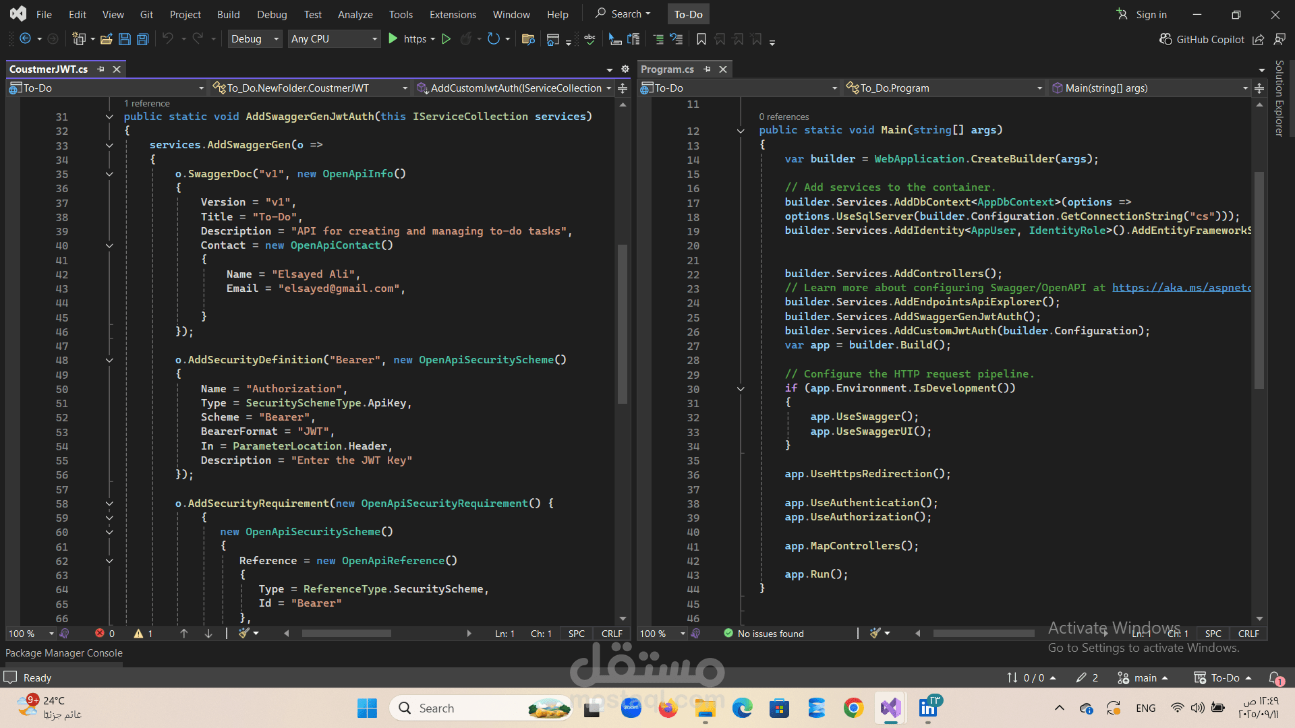The image size is (1295, 728).
Task: Click Find in Files folder search icon
Action: point(528,39)
